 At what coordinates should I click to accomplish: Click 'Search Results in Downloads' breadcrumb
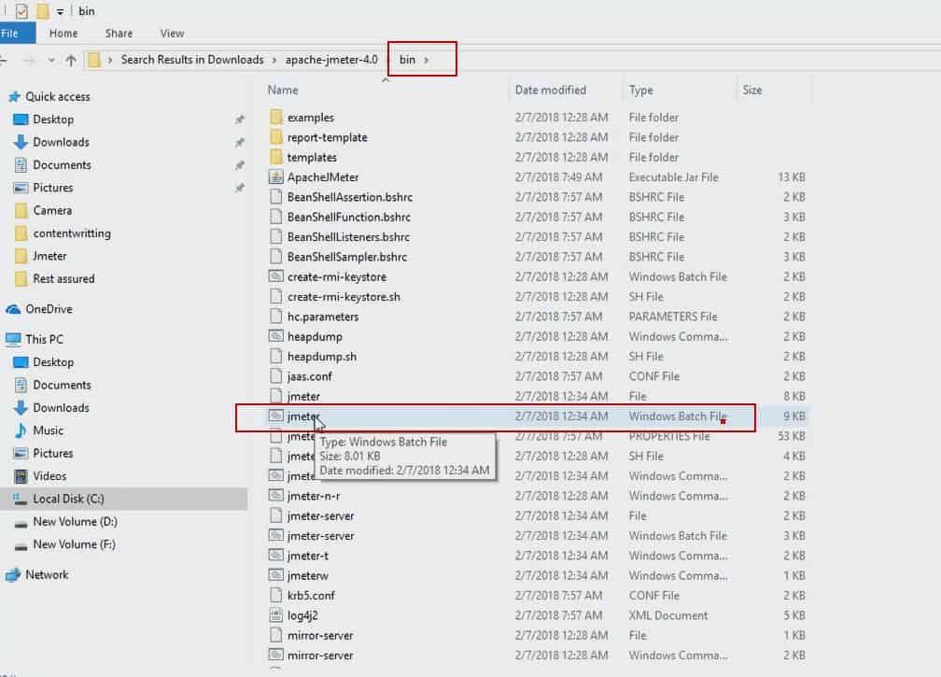click(192, 60)
